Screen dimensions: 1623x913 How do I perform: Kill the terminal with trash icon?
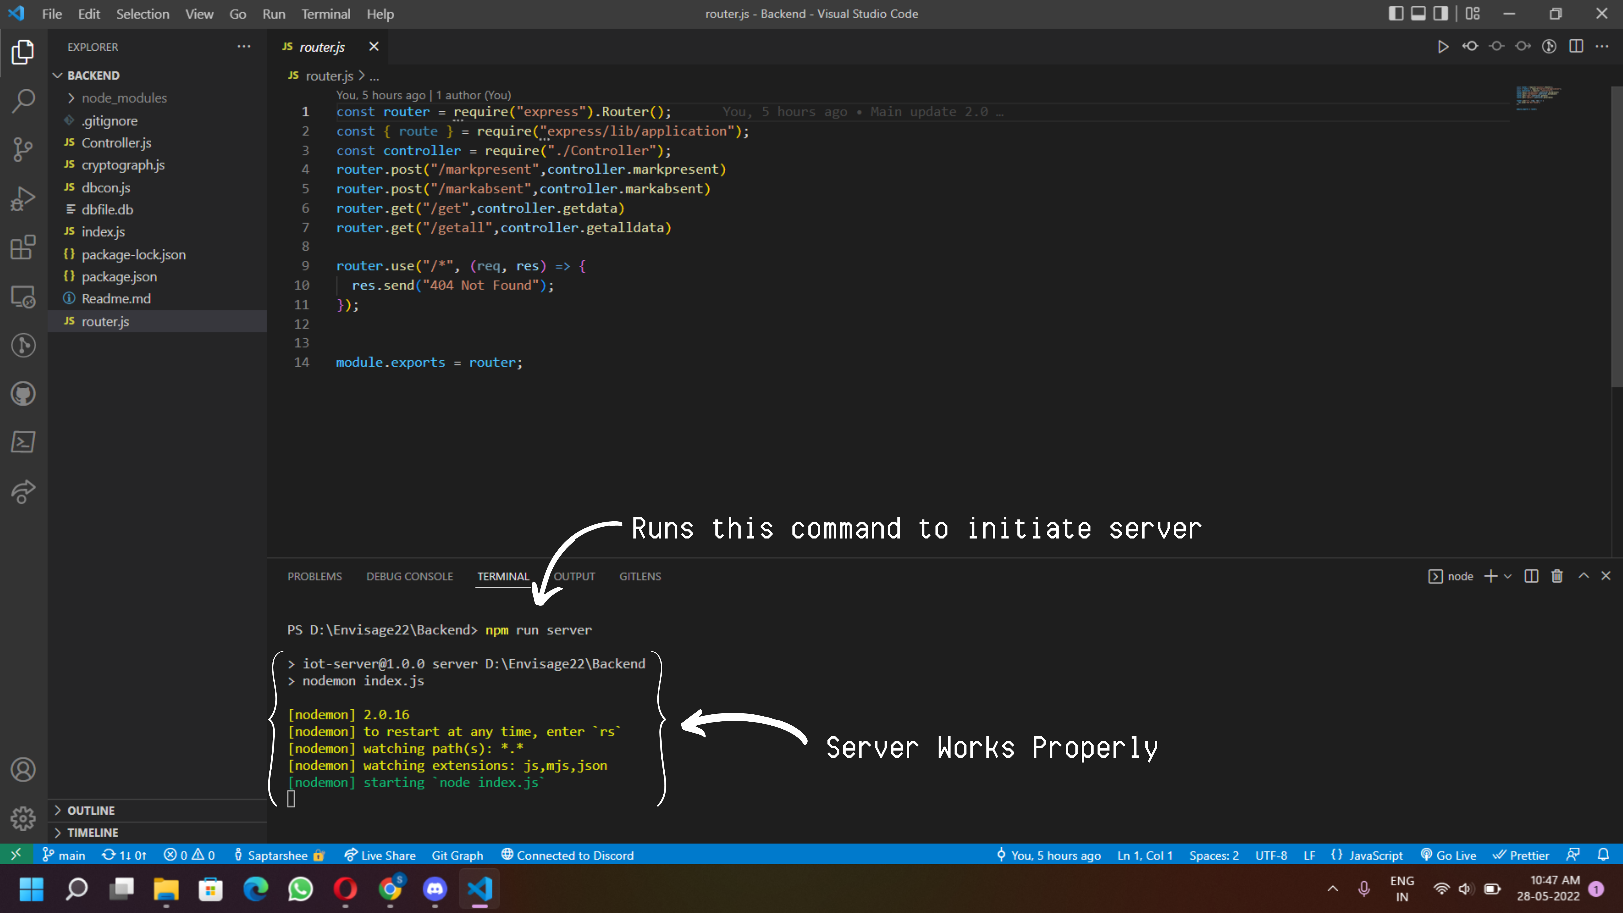coord(1557,576)
